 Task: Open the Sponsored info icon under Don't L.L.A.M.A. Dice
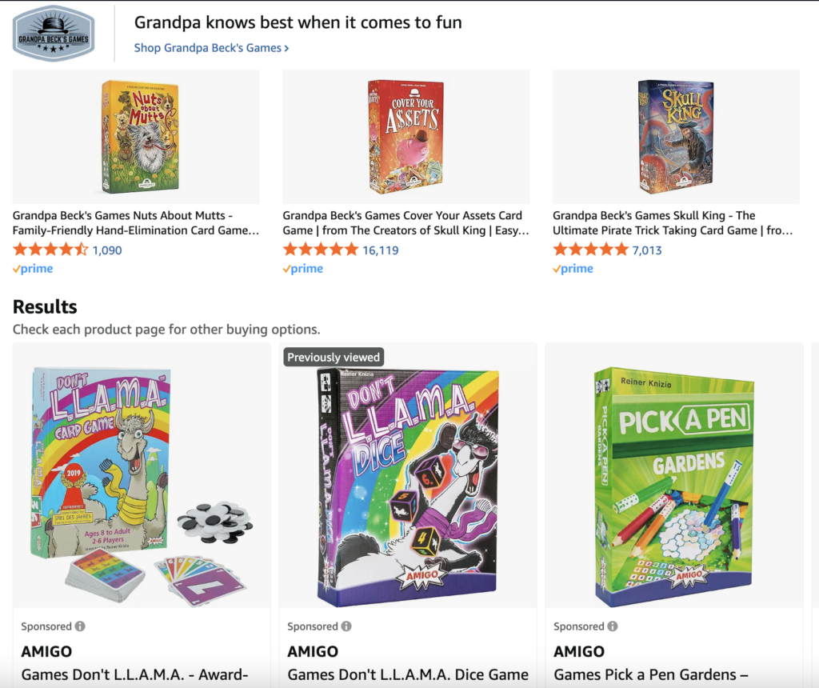point(346,626)
